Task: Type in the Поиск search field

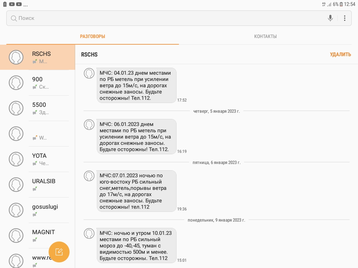Action: pyautogui.click(x=168, y=18)
